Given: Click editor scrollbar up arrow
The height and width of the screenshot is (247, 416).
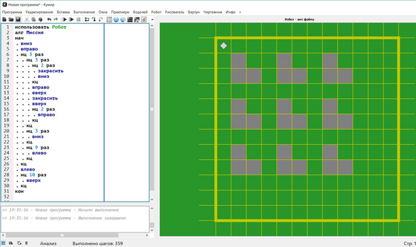Looking at the screenshot, I should pyautogui.click(x=152, y=25).
